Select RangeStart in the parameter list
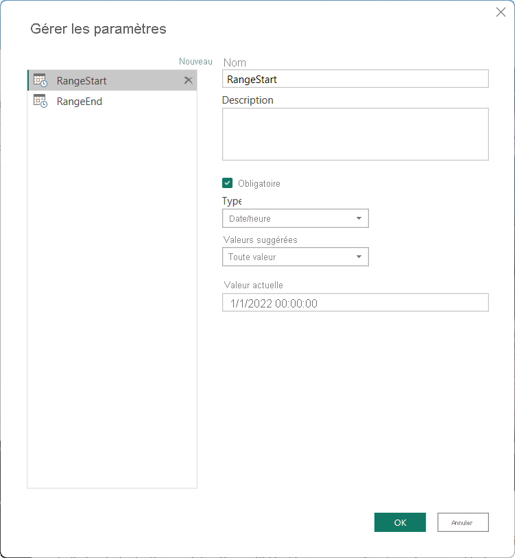Screen dimensions: 515x558 (112, 80)
